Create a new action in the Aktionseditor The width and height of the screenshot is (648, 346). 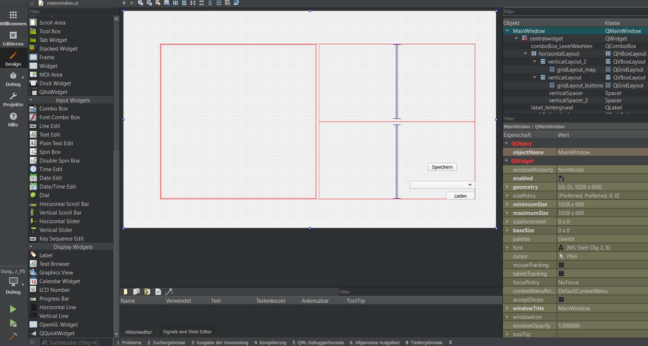pyautogui.click(x=125, y=291)
